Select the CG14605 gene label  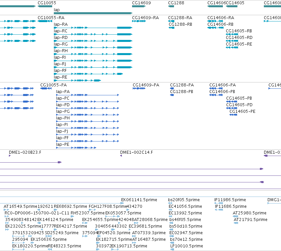tap(235, 3)
